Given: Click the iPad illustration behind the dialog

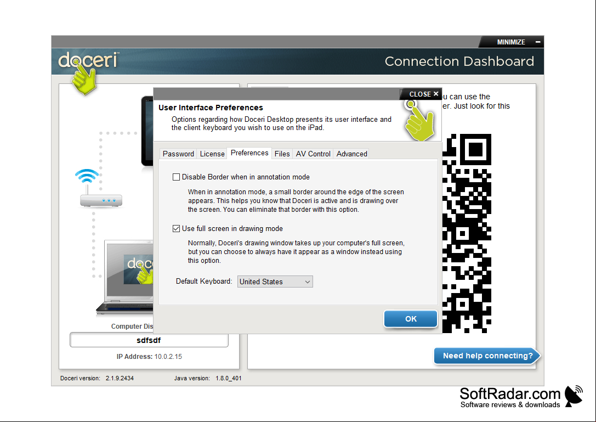Looking at the screenshot, I should point(147,131).
